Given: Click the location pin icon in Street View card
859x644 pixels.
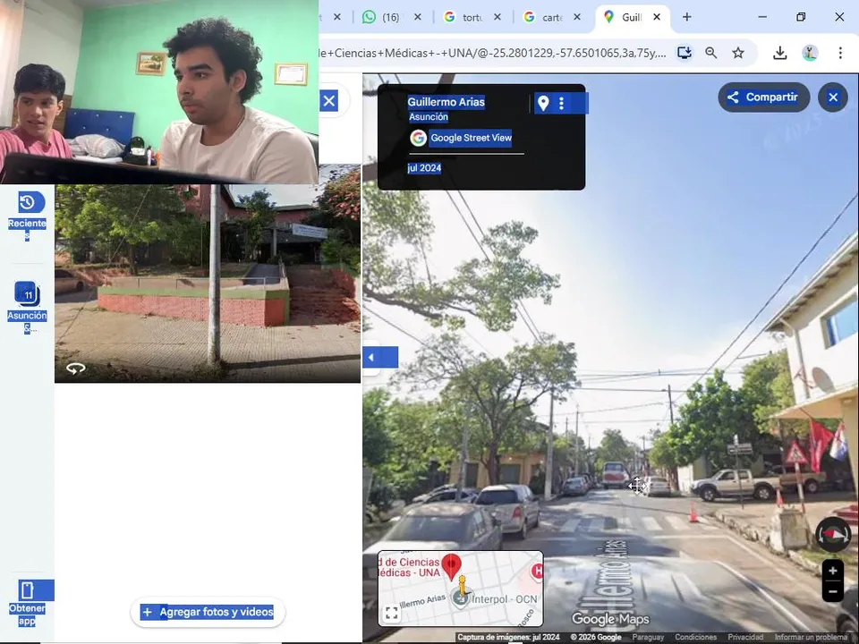Looking at the screenshot, I should pos(543,103).
